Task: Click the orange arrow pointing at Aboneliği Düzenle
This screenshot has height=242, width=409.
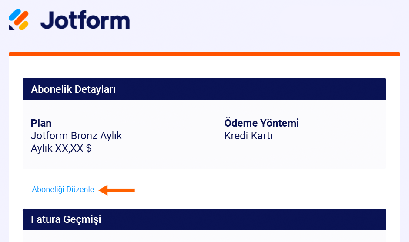Action: pos(117,190)
